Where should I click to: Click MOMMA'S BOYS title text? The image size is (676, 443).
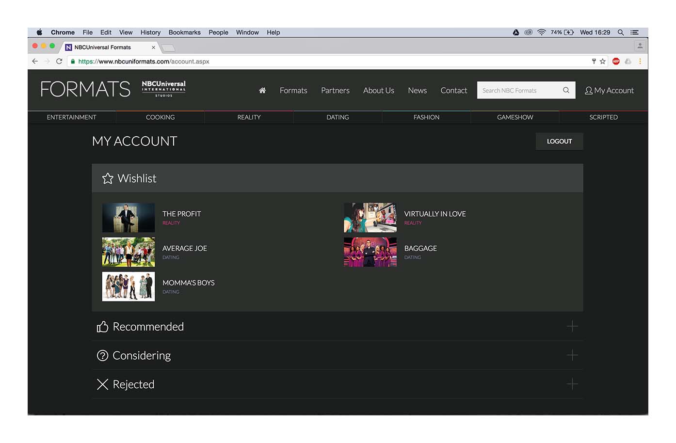[x=189, y=283]
